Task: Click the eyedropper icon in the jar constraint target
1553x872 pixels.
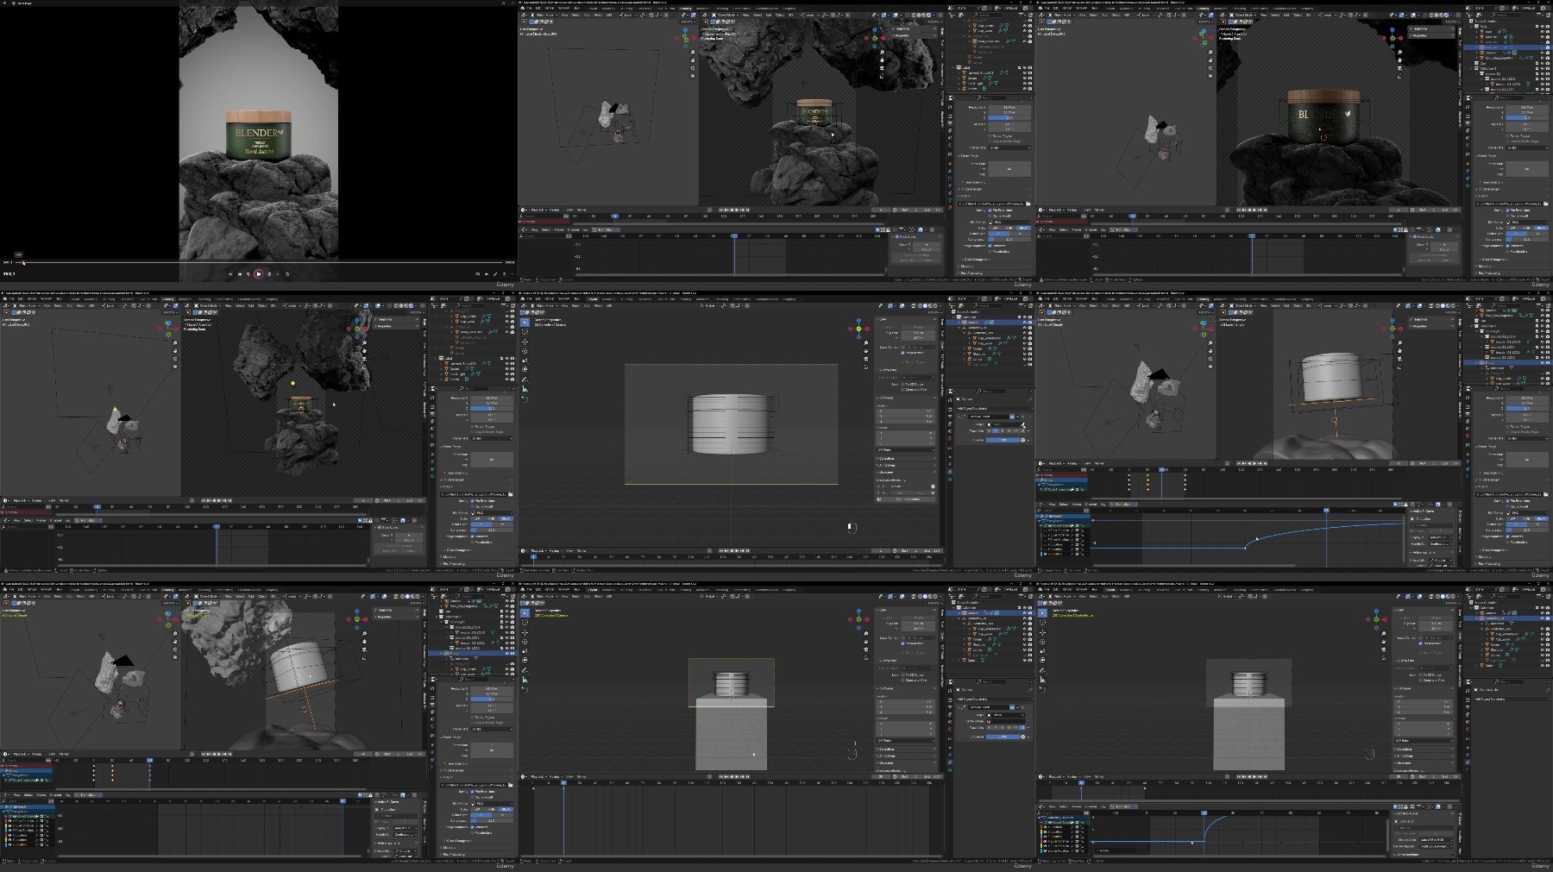Action: (x=1023, y=424)
